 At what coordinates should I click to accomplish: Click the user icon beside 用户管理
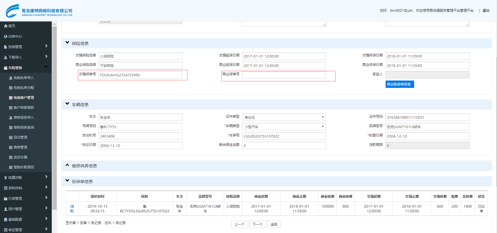(6, 209)
